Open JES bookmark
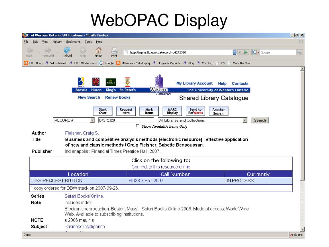 pyautogui.click(x=220, y=63)
